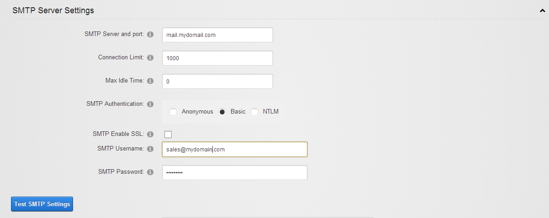Click the Test SMTP Settings button
This screenshot has height=218, width=549.
pyautogui.click(x=42, y=204)
